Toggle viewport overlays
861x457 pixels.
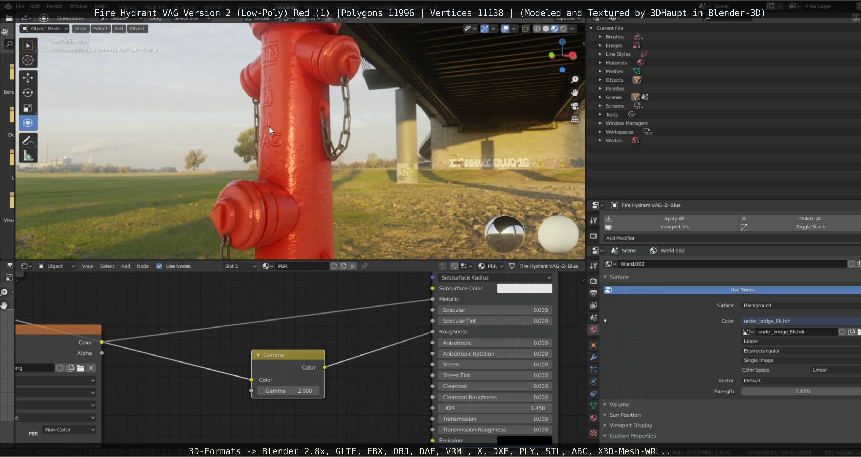pyautogui.click(x=505, y=29)
